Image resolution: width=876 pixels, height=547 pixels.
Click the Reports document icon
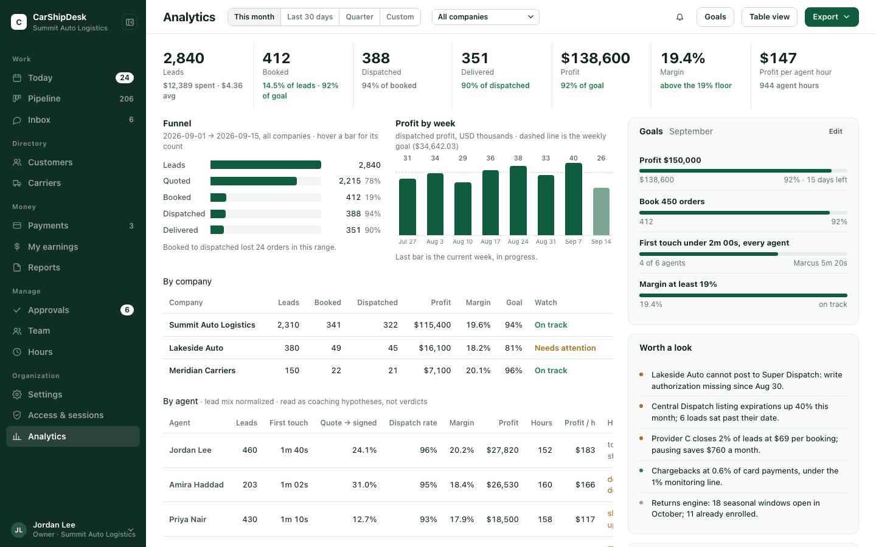coord(17,267)
